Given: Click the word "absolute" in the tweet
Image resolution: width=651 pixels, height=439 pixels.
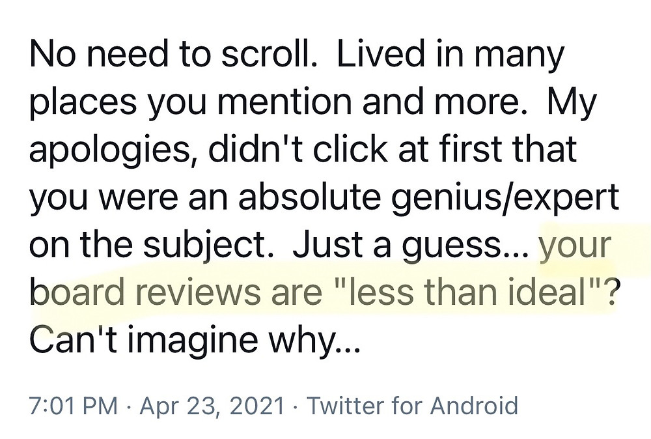Looking at the screenshot, I should (x=309, y=197).
